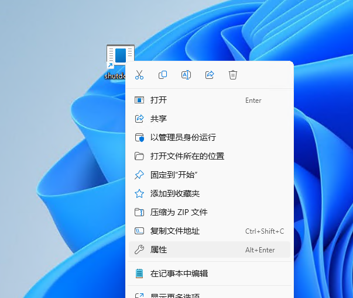Open 打开文件所在的位置
Image resolution: width=353 pixels, height=298 pixels.
pos(210,156)
